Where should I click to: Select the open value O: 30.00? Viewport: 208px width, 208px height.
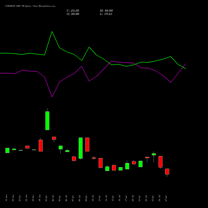tap(73, 14)
